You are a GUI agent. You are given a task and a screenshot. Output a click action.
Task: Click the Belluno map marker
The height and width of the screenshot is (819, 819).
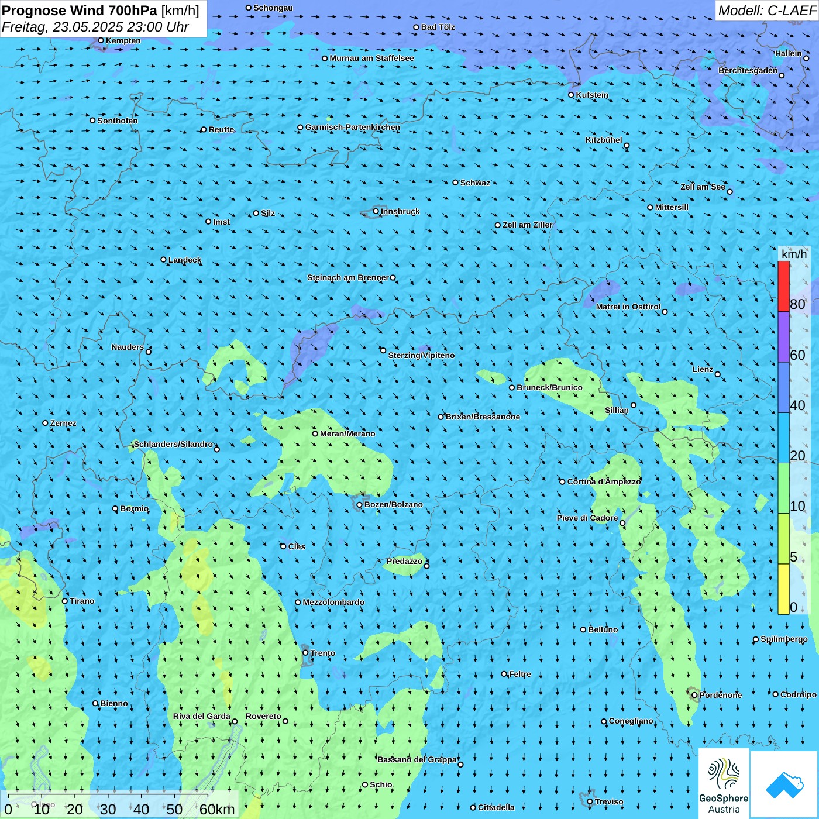(x=583, y=629)
